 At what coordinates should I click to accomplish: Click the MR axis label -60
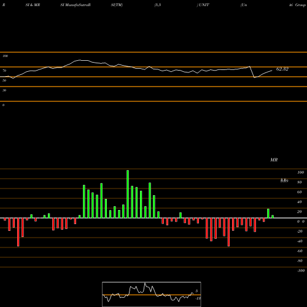300,251
